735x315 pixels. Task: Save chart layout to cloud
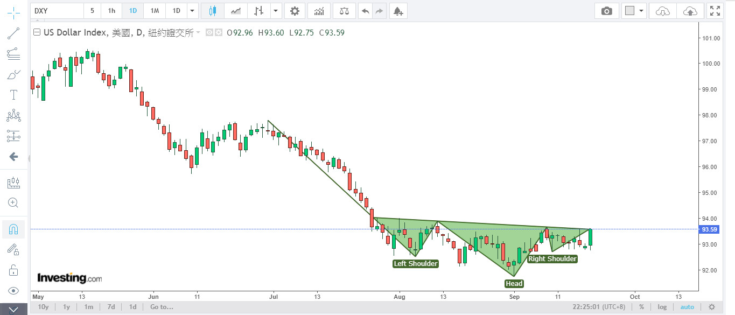click(x=690, y=11)
